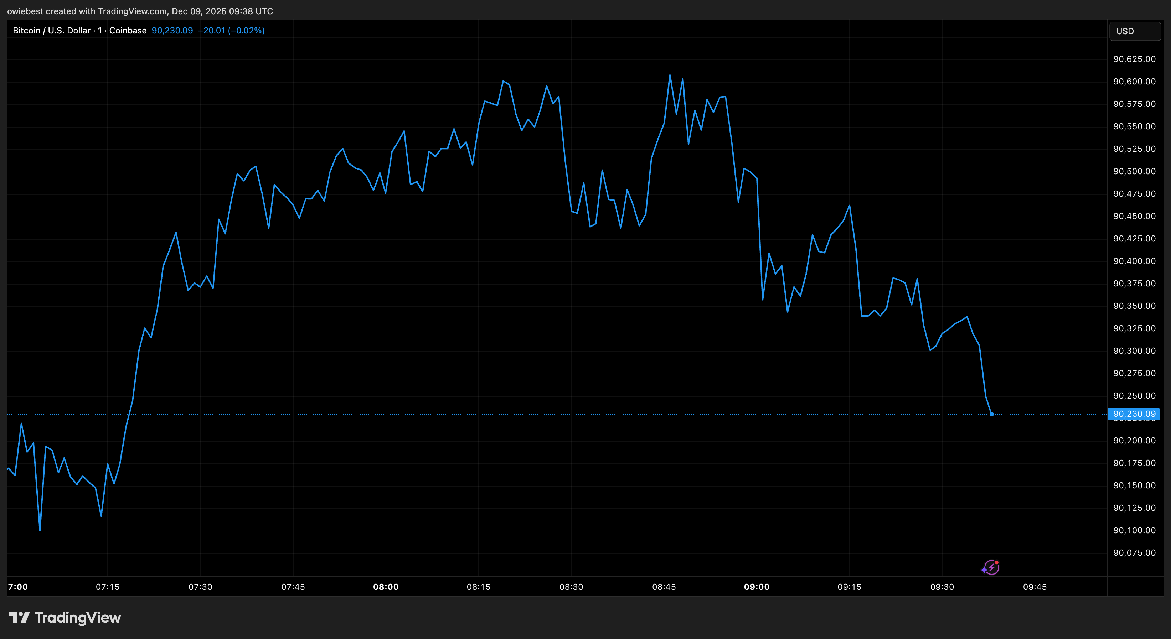Click the Coinbase exchange name in the legend

click(x=128, y=30)
